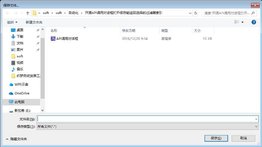This screenshot has width=262, height=147.
Task: Expand the address bar history dropdown
Action: coord(190,13)
